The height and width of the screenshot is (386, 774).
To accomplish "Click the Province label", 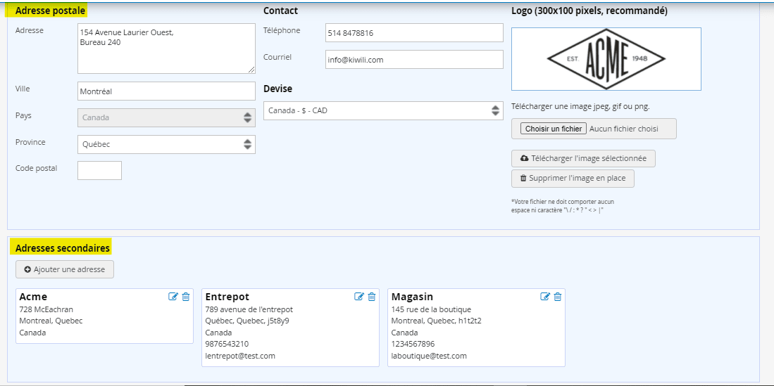I will pyautogui.click(x=30, y=142).
